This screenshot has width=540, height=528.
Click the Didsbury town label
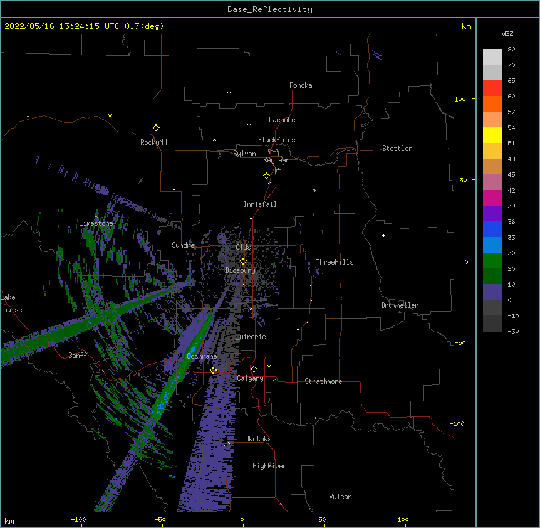[241, 270]
